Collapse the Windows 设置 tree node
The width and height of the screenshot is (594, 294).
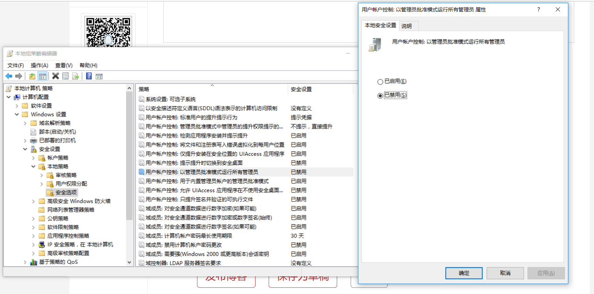(17, 114)
